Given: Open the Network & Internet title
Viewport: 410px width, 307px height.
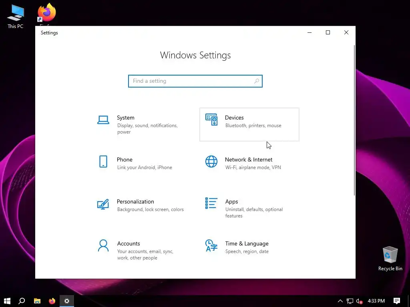Looking at the screenshot, I should (x=249, y=159).
